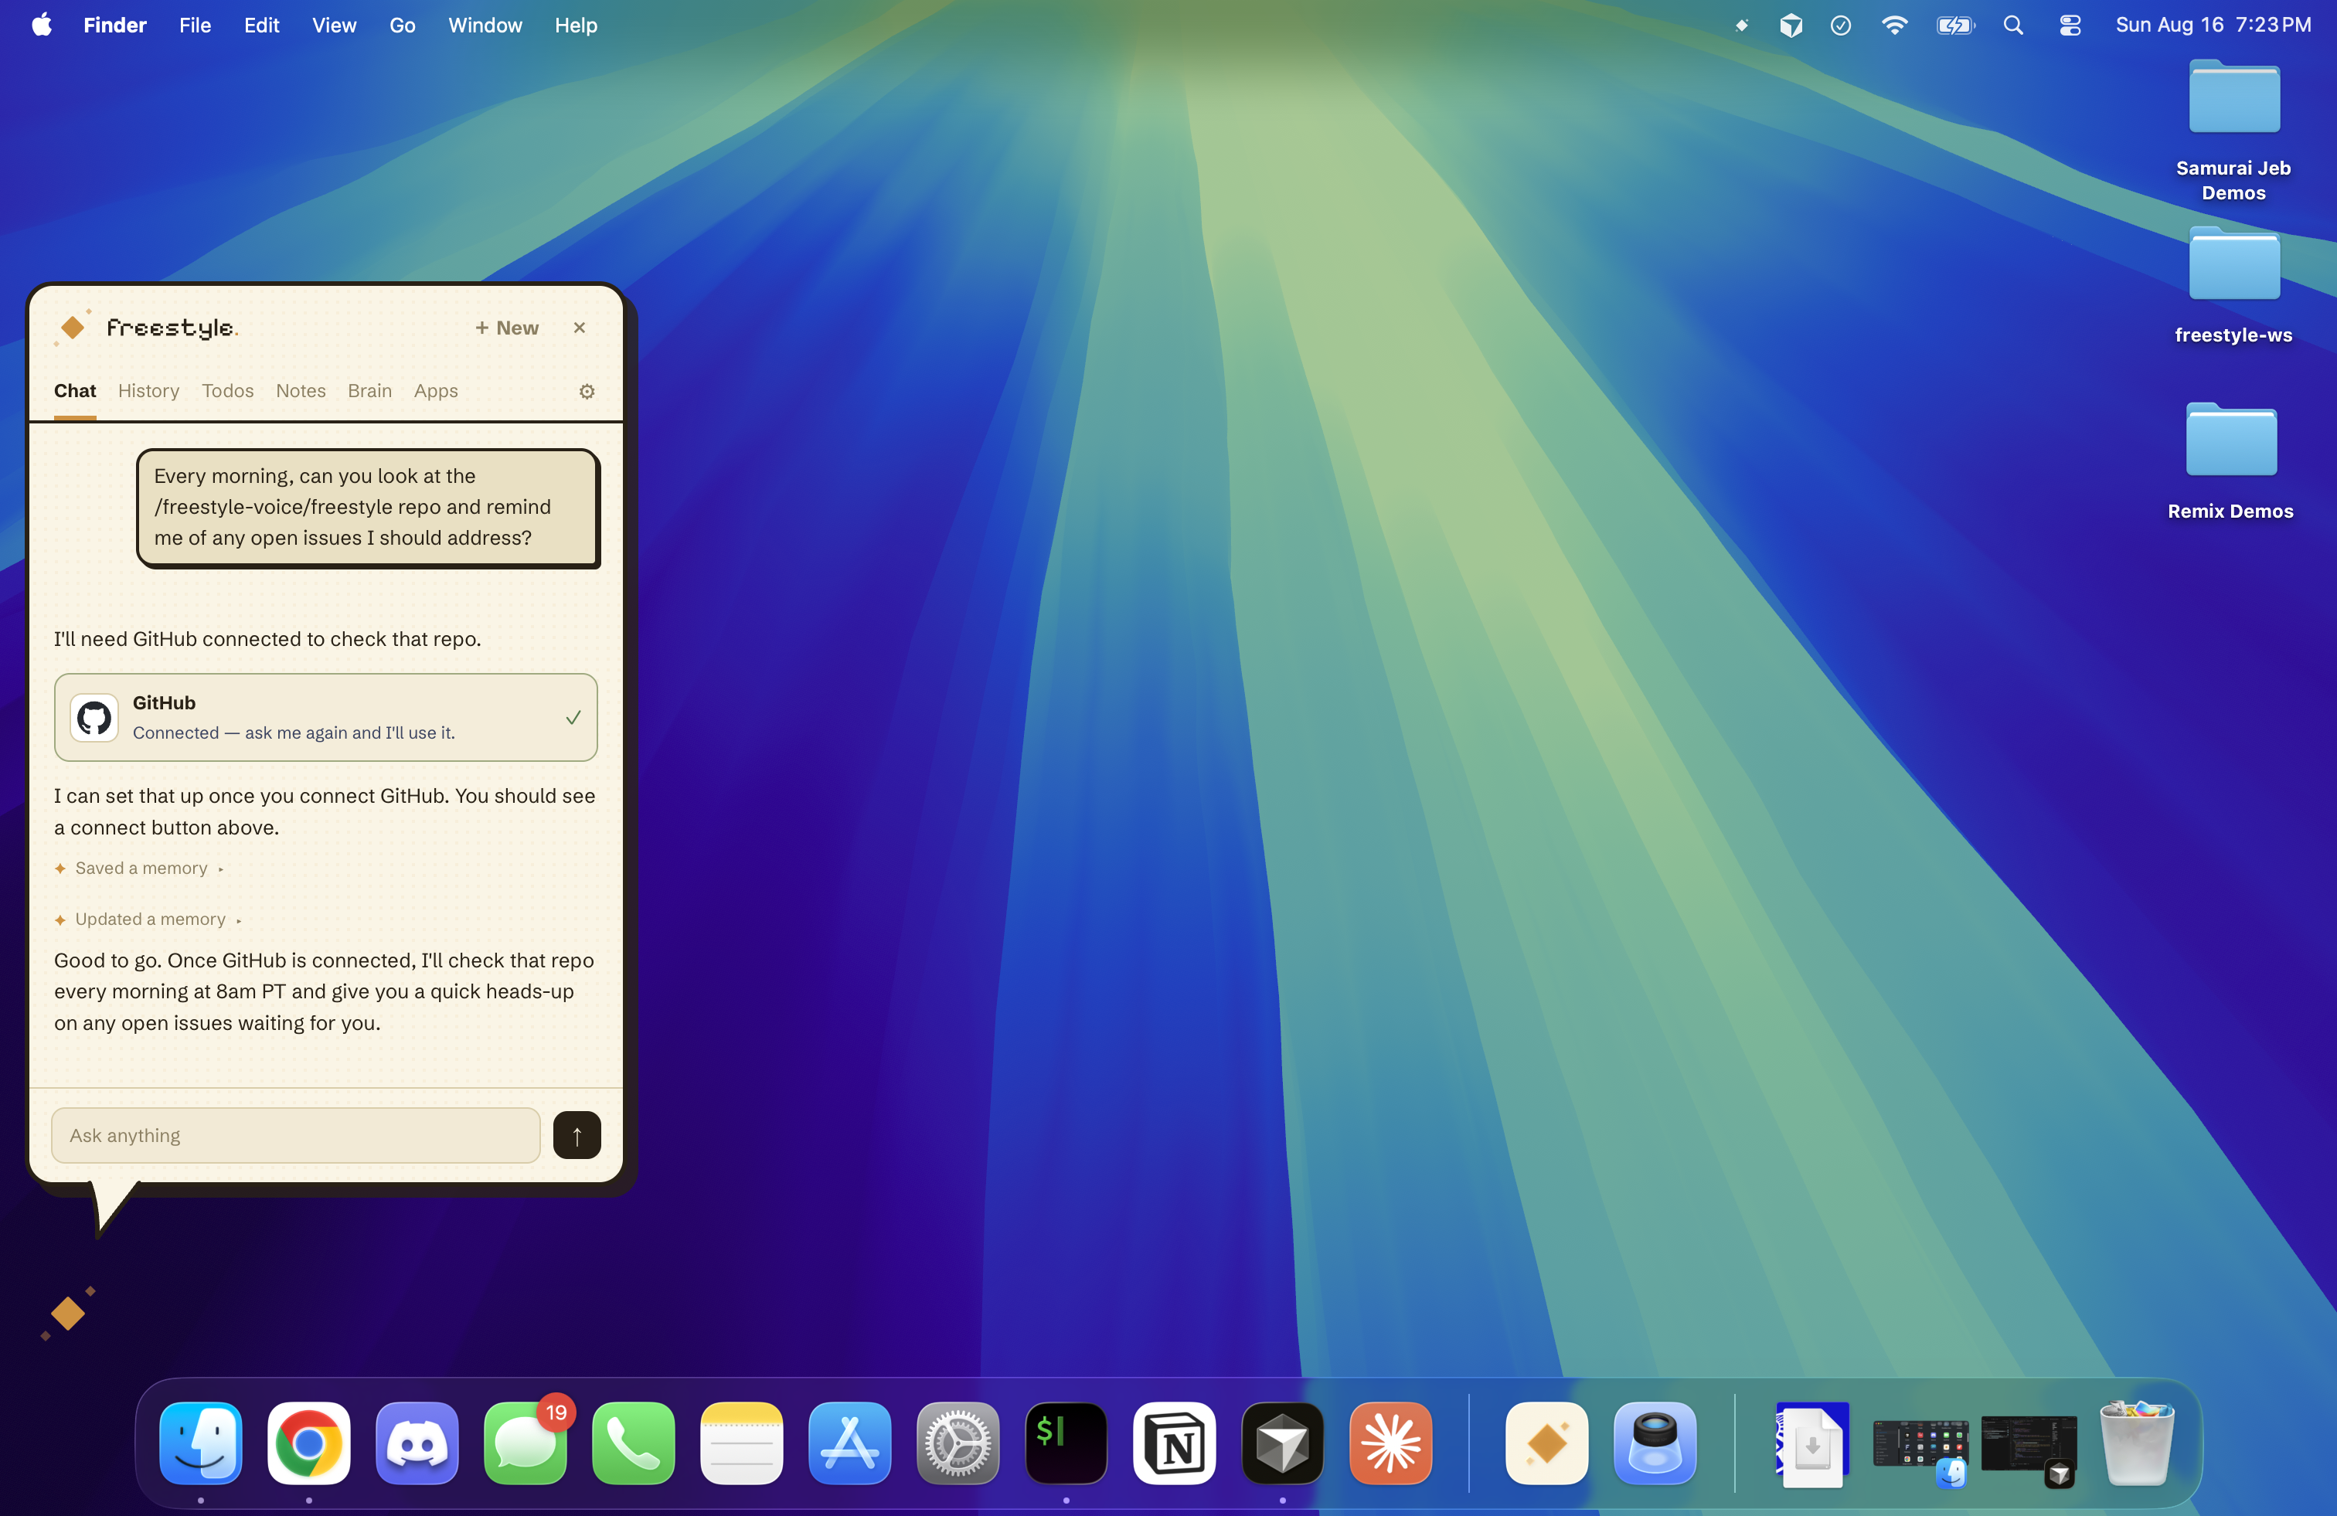Screen dimensions: 2337x1516
Task: Open the Claude starburst app in dock
Action: click(1390, 1443)
